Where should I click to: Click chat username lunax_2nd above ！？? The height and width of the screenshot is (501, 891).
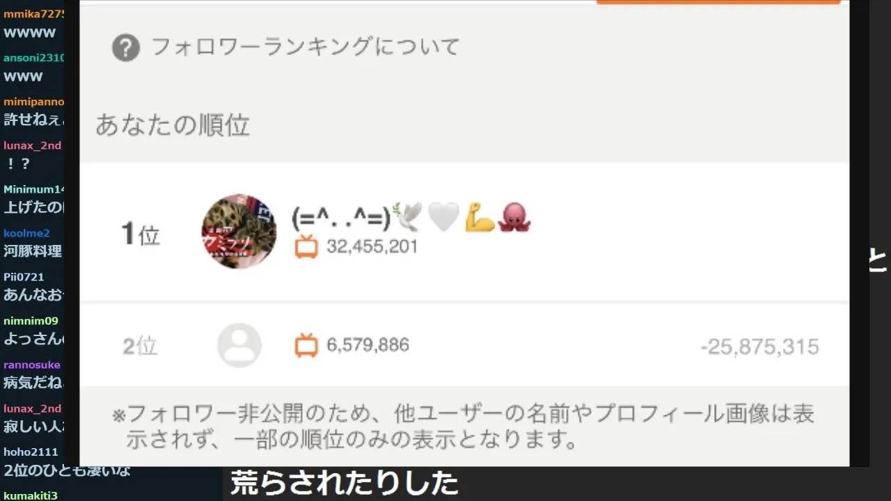(x=32, y=145)
